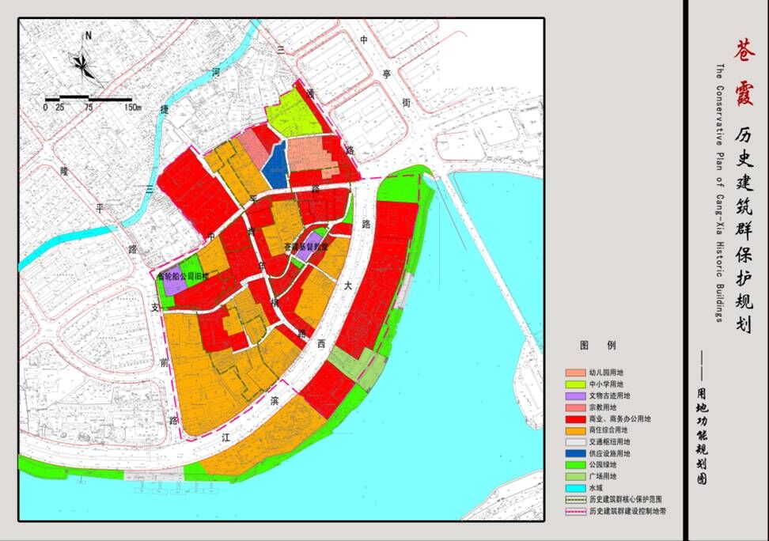Click the 0–150m scale bar
Viewport: 769px width, 541px height.
(x=89, y=99)
